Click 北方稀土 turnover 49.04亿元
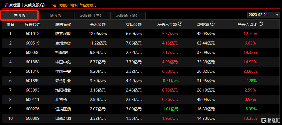The image size is (282, 125). (x=206, y=100)
